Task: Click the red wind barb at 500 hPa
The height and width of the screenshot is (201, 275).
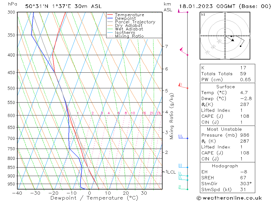Action: [183, 86]
